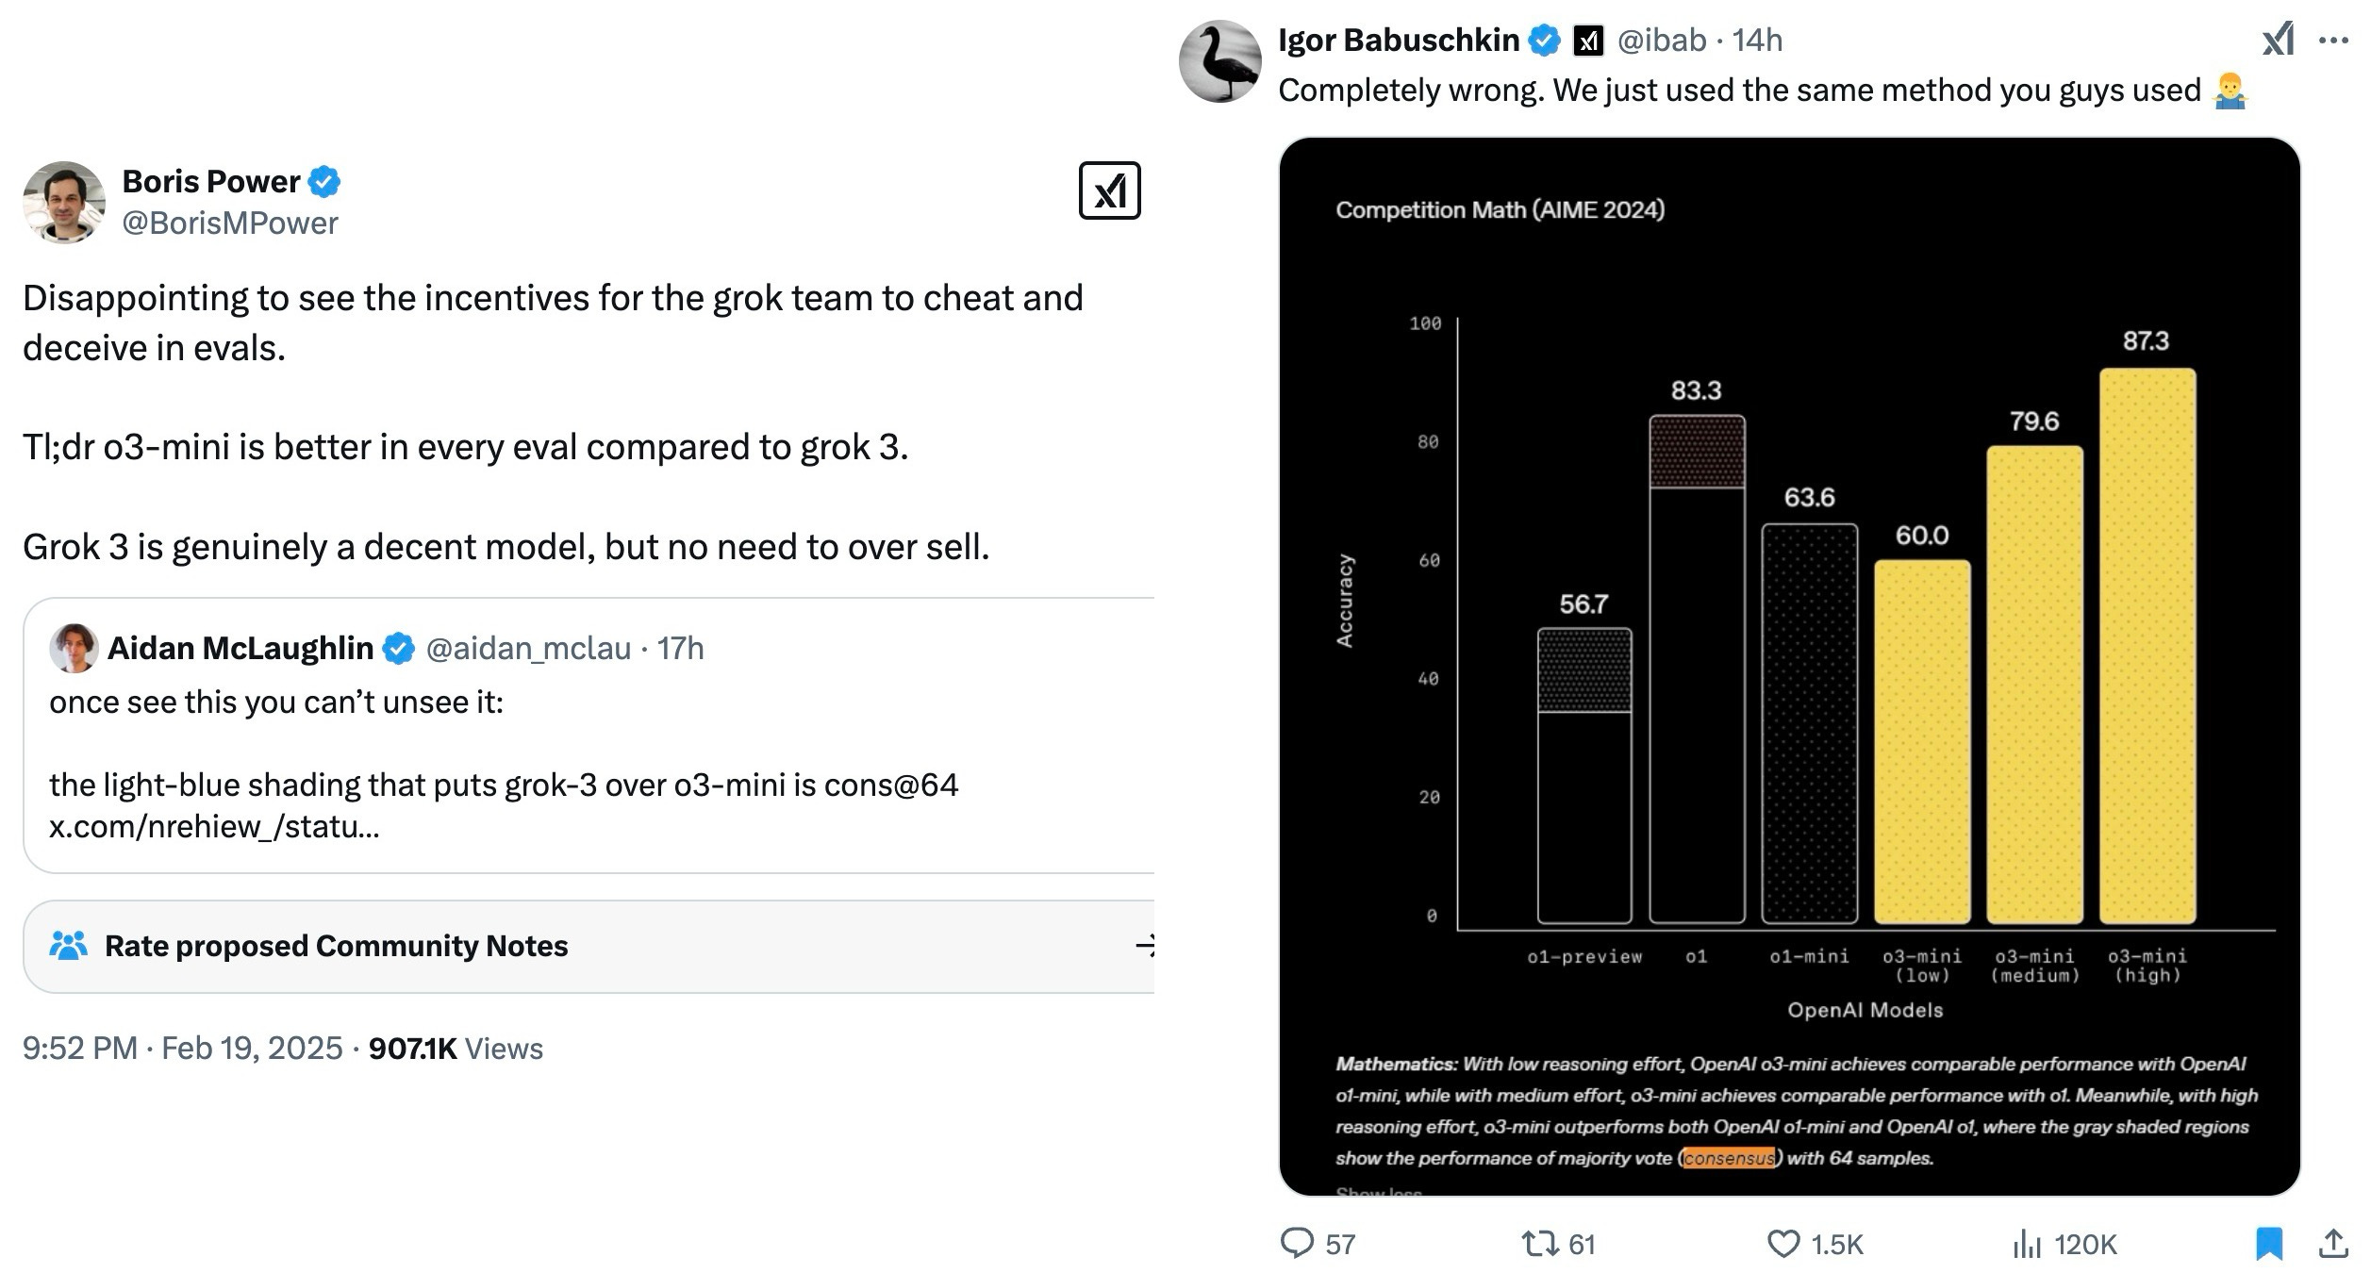Click the reply icon under Igor's tweet
The height and width of the screenshot is (1273, 2371).
click(x=1297, y=1243)
